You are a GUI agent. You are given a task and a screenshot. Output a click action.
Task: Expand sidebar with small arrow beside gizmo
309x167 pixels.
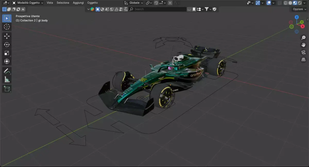tap(308, 20)
